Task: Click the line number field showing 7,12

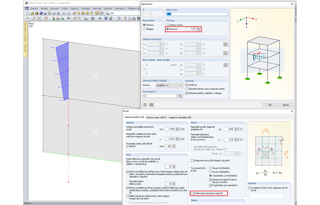Action: pyautogui.click(x=191, y=29)
